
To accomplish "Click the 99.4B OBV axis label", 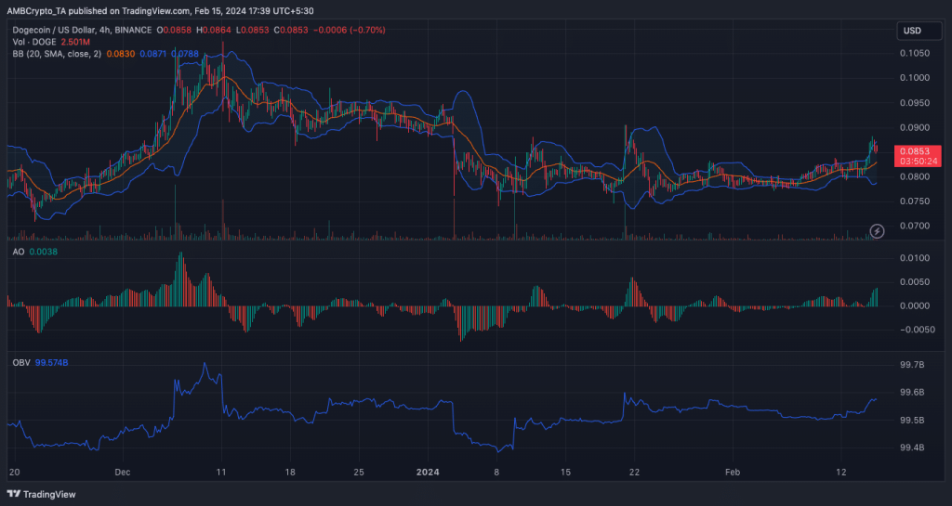I will pyautogui.click(x=912, y=448).
